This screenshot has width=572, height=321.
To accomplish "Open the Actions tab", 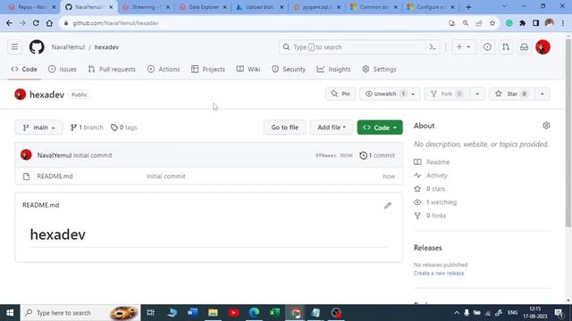I will coord(164,70).
